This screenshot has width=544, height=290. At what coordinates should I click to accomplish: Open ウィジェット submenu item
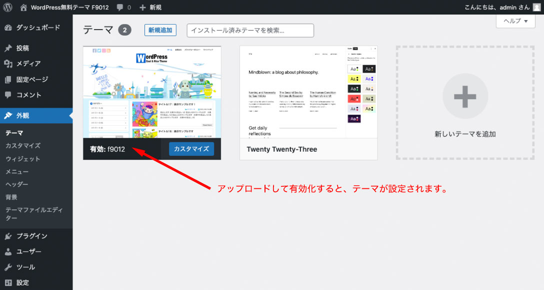(23, 159)
